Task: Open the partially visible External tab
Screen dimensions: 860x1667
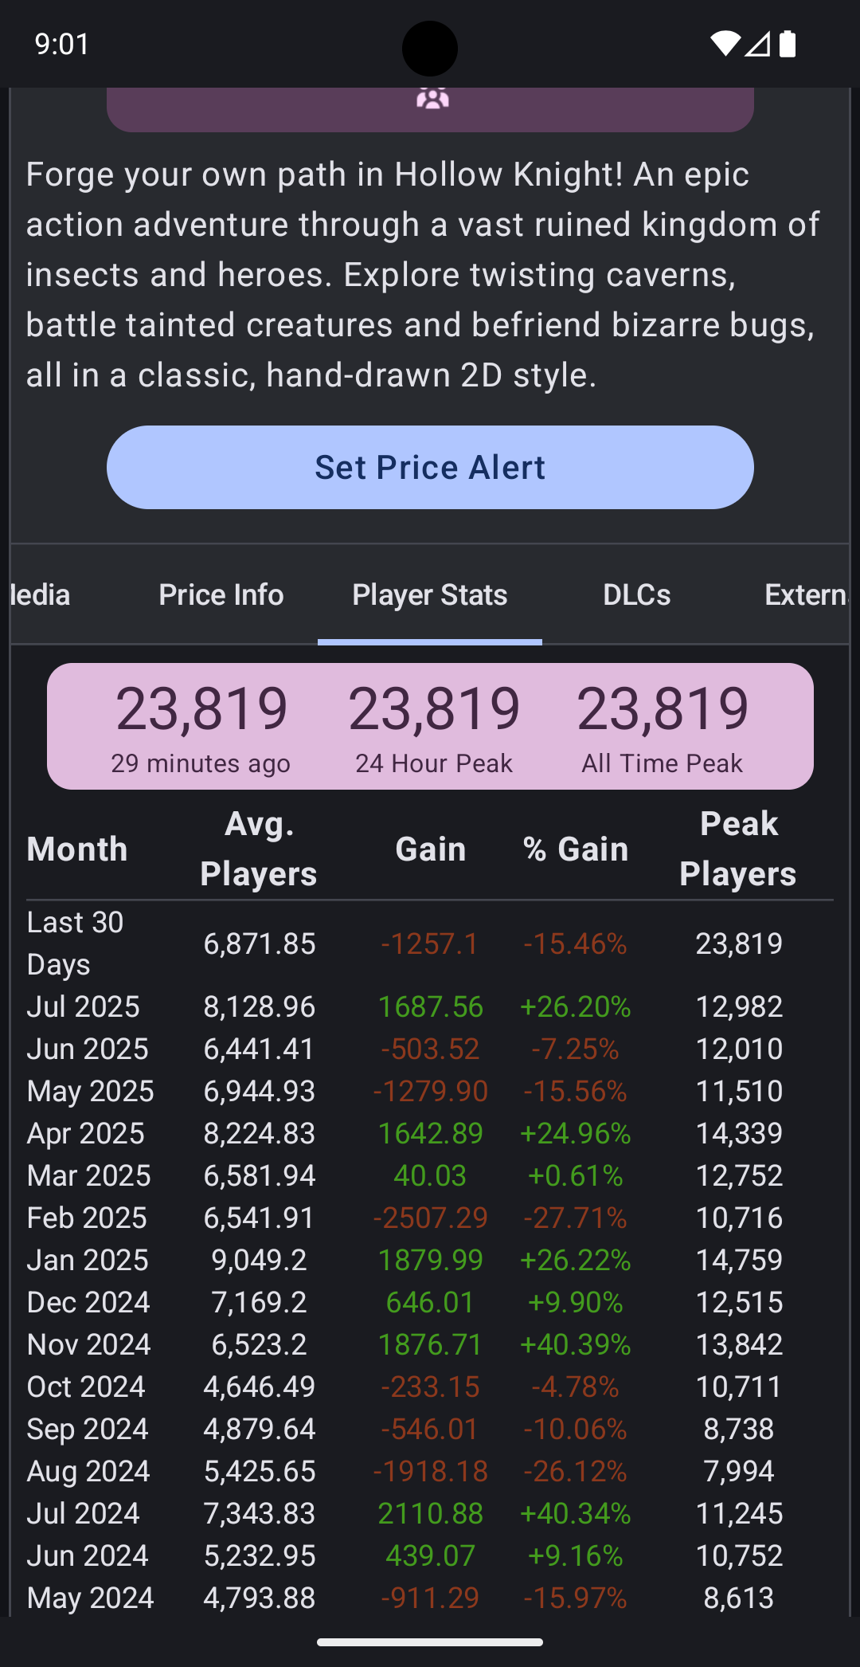Action: [x=806, y=594]
